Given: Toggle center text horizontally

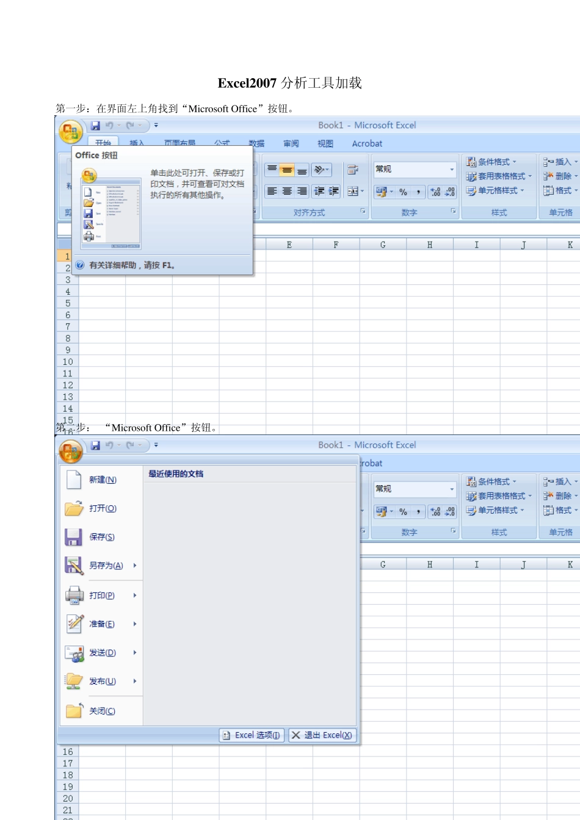Looking at the screenshot, I should 287,192.
